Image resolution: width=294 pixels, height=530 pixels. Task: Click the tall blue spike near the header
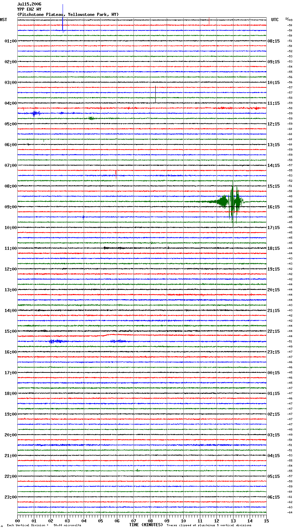[63, 18]
